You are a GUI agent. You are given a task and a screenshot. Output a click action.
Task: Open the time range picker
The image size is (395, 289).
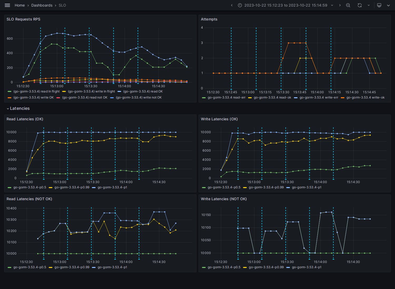285,5
